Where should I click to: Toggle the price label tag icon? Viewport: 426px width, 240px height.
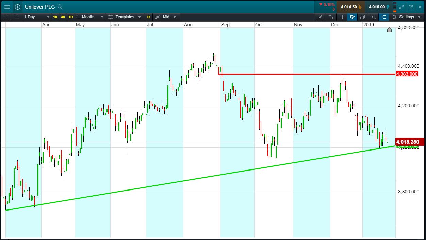tap(384, 17)
